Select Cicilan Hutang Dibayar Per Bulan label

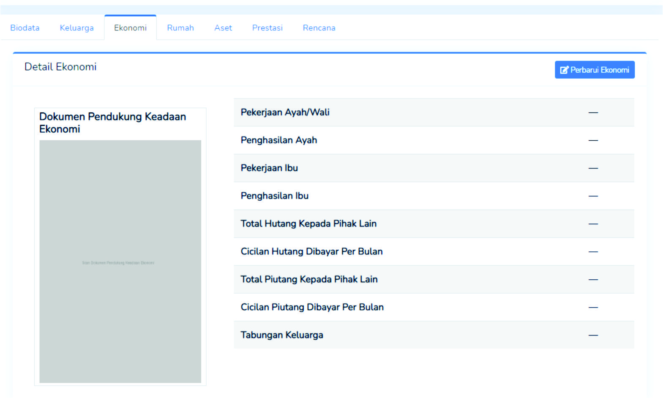311,251
